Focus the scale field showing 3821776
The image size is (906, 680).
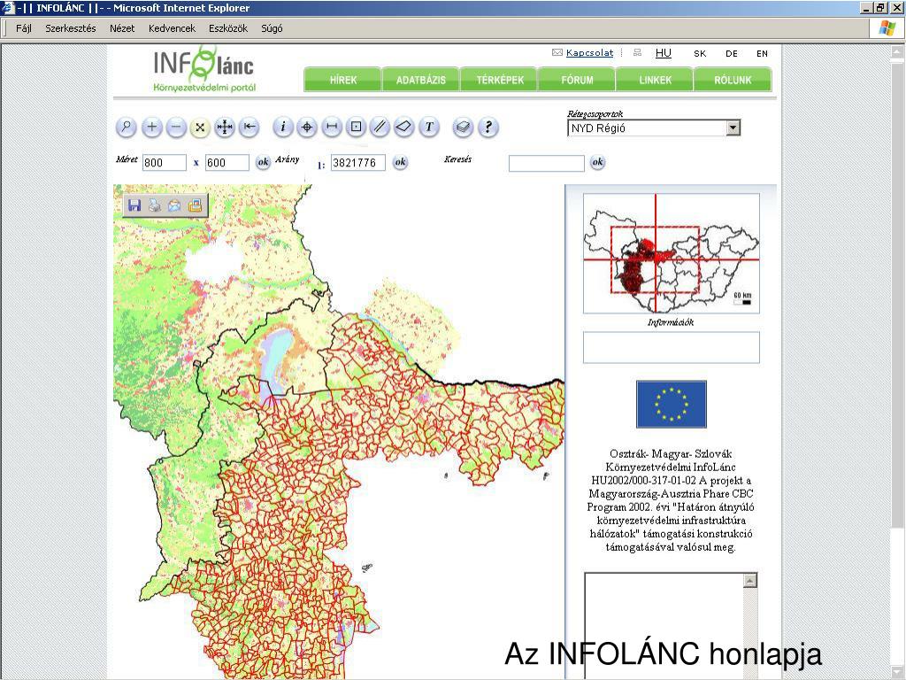coord(358,163)
